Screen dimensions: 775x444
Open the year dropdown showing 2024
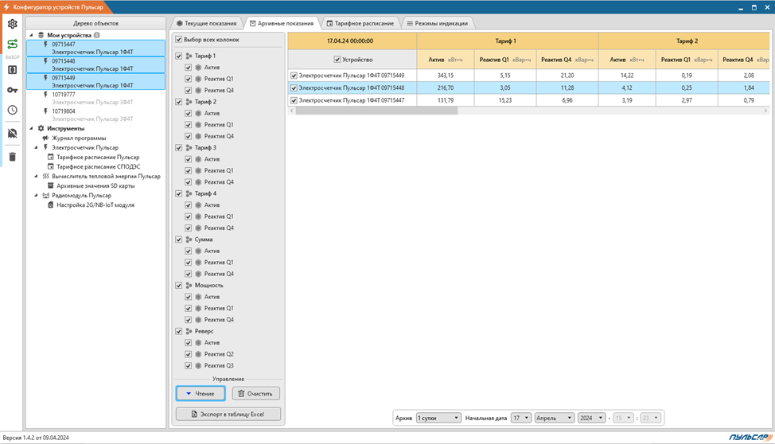tap(591, 418)
